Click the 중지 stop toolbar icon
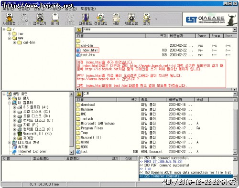 [x=55, y=19]
